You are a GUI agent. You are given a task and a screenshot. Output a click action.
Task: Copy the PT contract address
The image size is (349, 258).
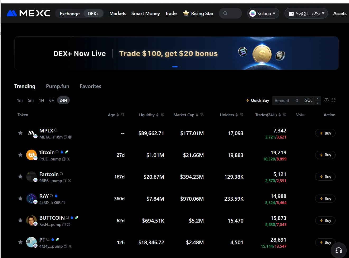pyautogui.click(x=65, y=246)
